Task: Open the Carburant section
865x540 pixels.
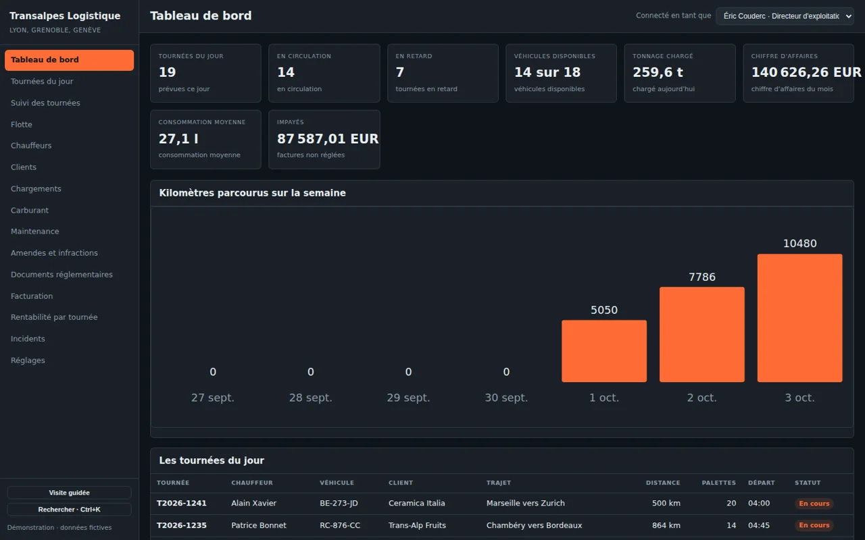Action: click(69, 211)
